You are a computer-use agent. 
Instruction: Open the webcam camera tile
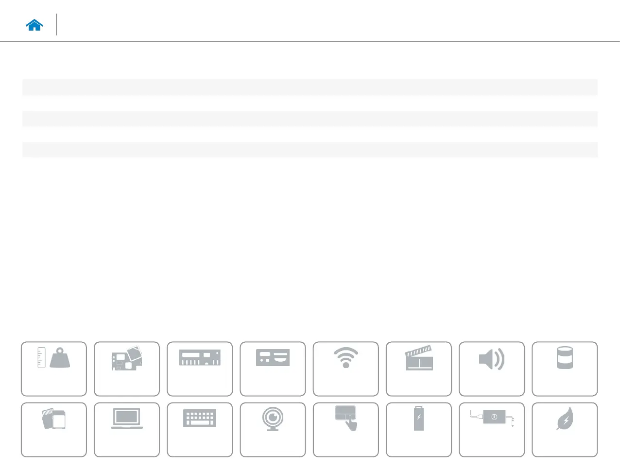click(273, 430)
